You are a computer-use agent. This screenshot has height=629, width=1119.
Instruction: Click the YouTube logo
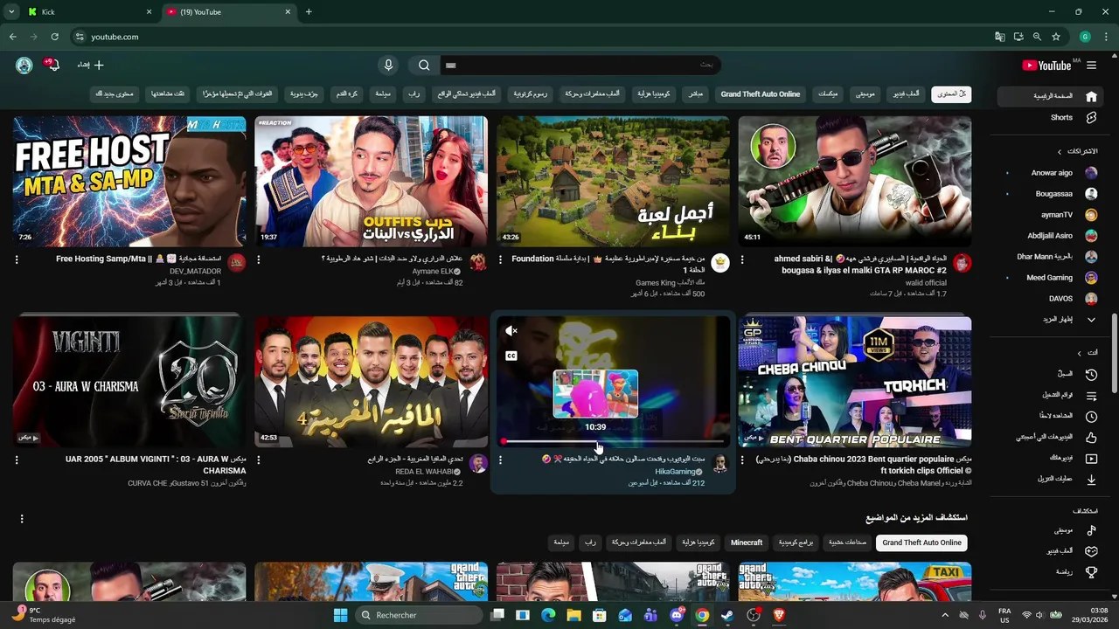[x=1046, y=66]
